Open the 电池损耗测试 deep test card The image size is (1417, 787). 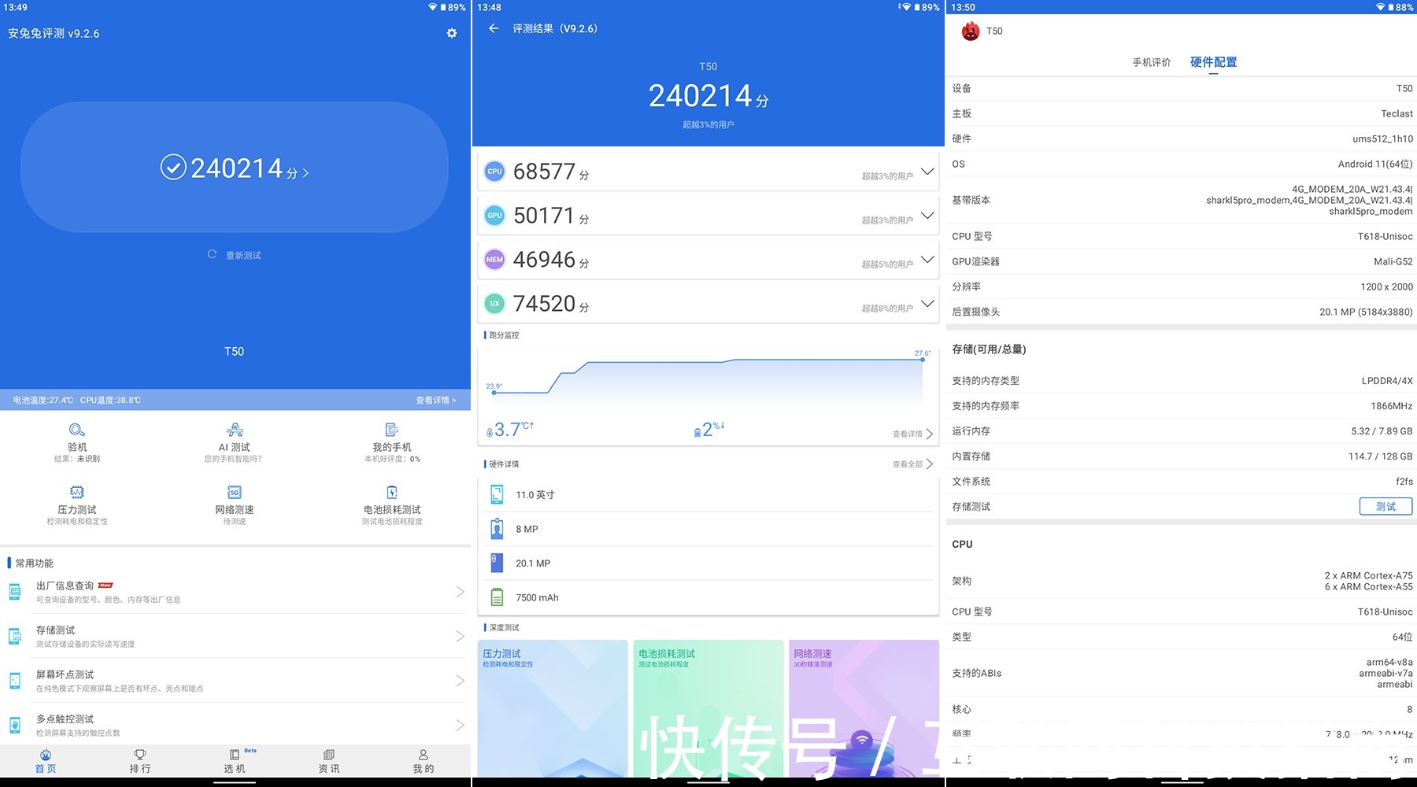click(x=708, y=708)
